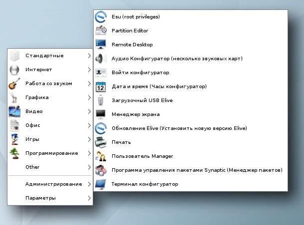The height and width of the screenshot is (225, 304).
Task: Expand the Other category arrow
Action: [89, 167]
